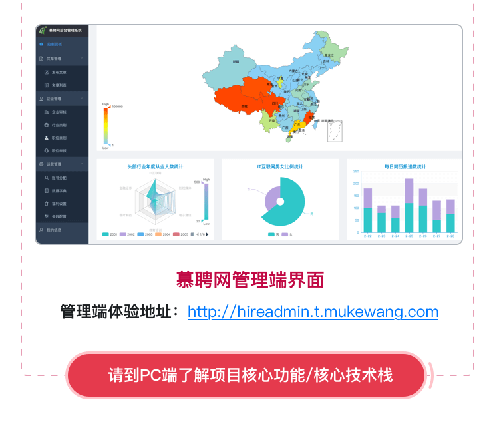
Task: Click the 行业类别 box icon
Action: [47, 125]
